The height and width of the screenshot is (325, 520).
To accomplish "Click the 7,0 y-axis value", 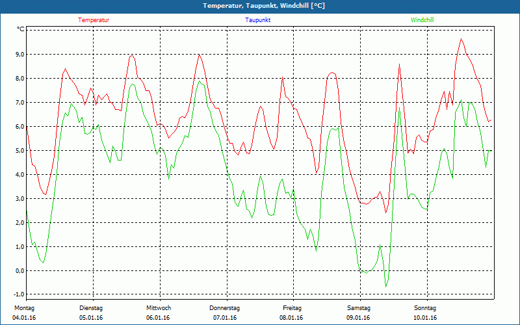I will [20, 103].
